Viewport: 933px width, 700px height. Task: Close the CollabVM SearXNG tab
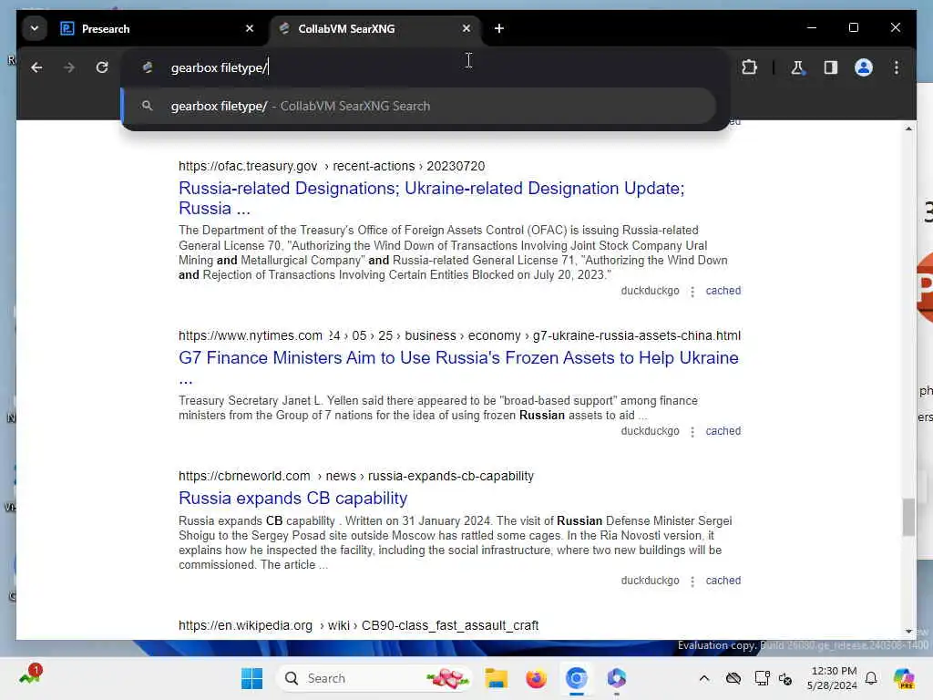point(466,28)
